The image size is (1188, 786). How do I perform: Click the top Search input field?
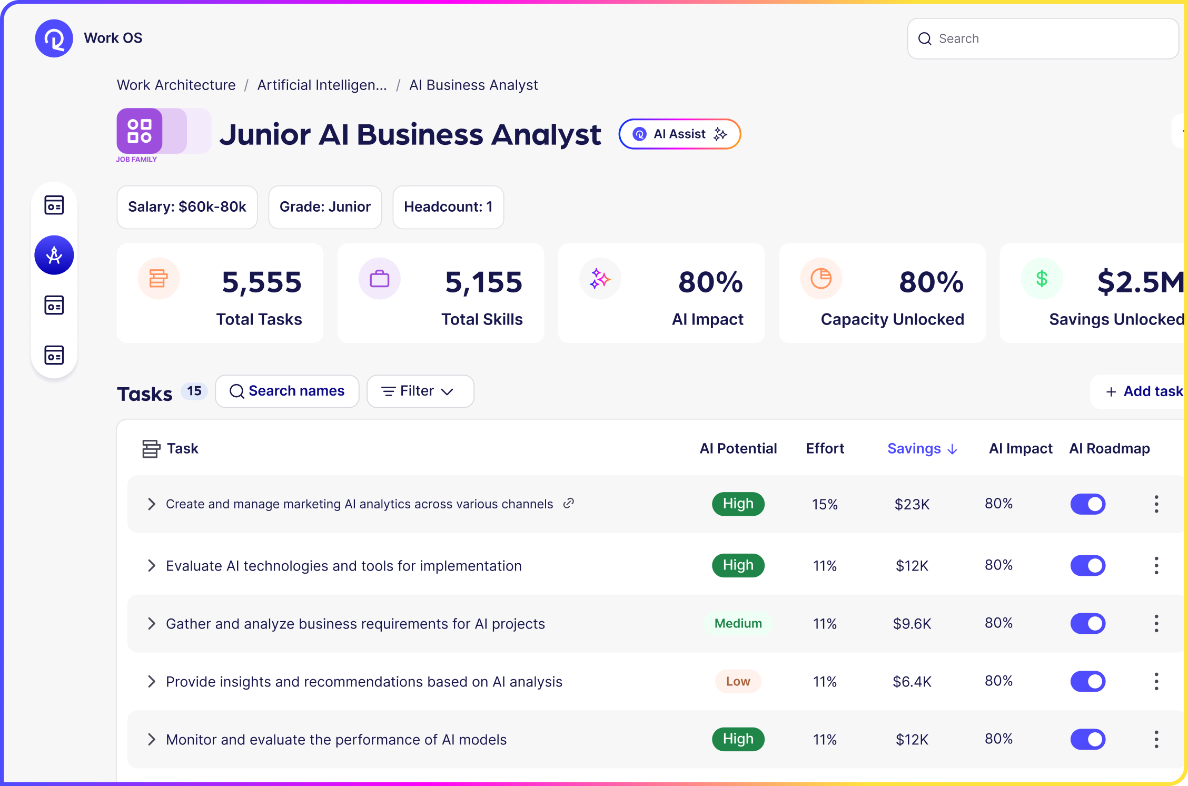pos(1043,39)
